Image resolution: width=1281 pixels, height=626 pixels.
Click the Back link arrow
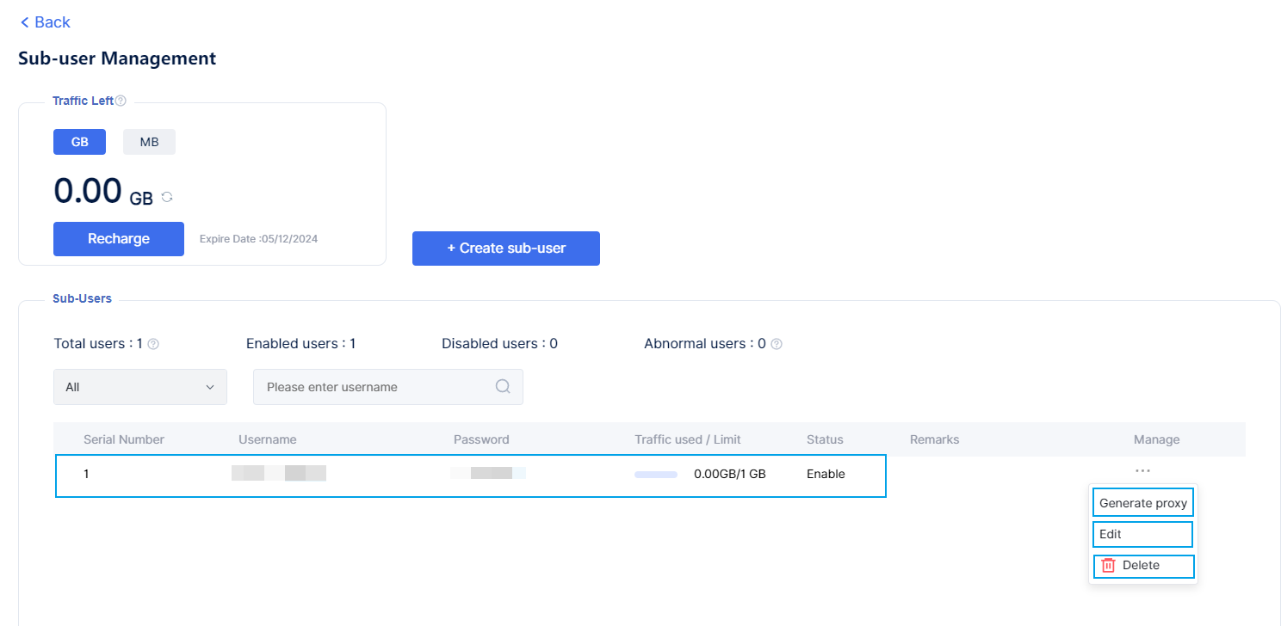click(24, 22)
